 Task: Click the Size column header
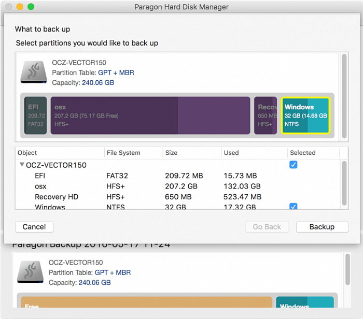click(192, 153)
